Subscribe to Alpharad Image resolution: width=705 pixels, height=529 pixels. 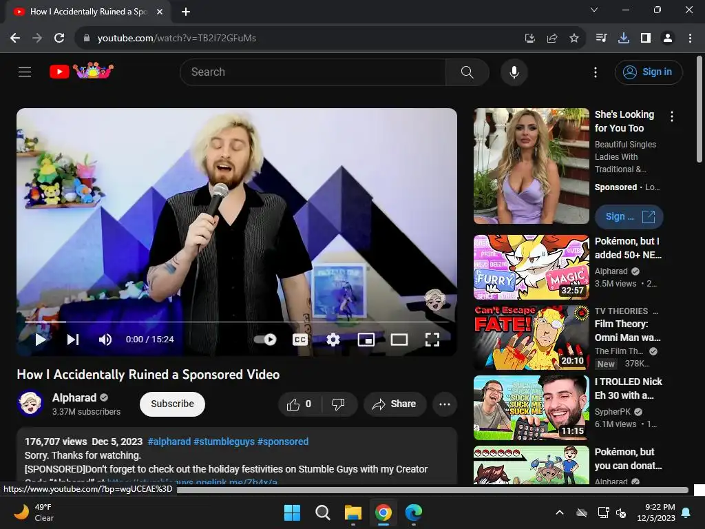[x=172, y=404]
